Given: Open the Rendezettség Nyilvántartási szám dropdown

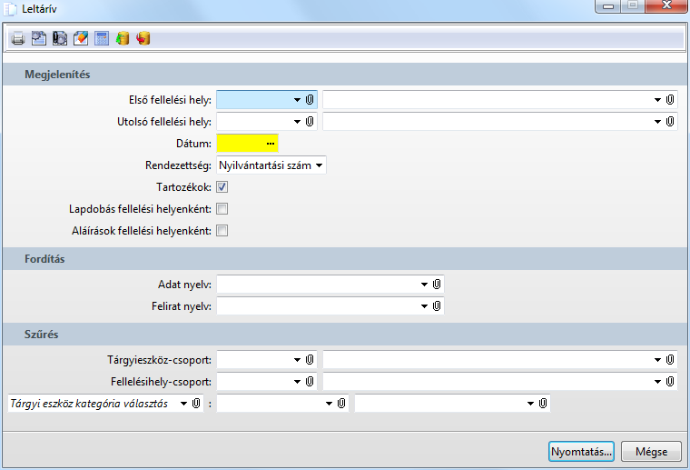Looking at the screenshot, I should point(319,165).
